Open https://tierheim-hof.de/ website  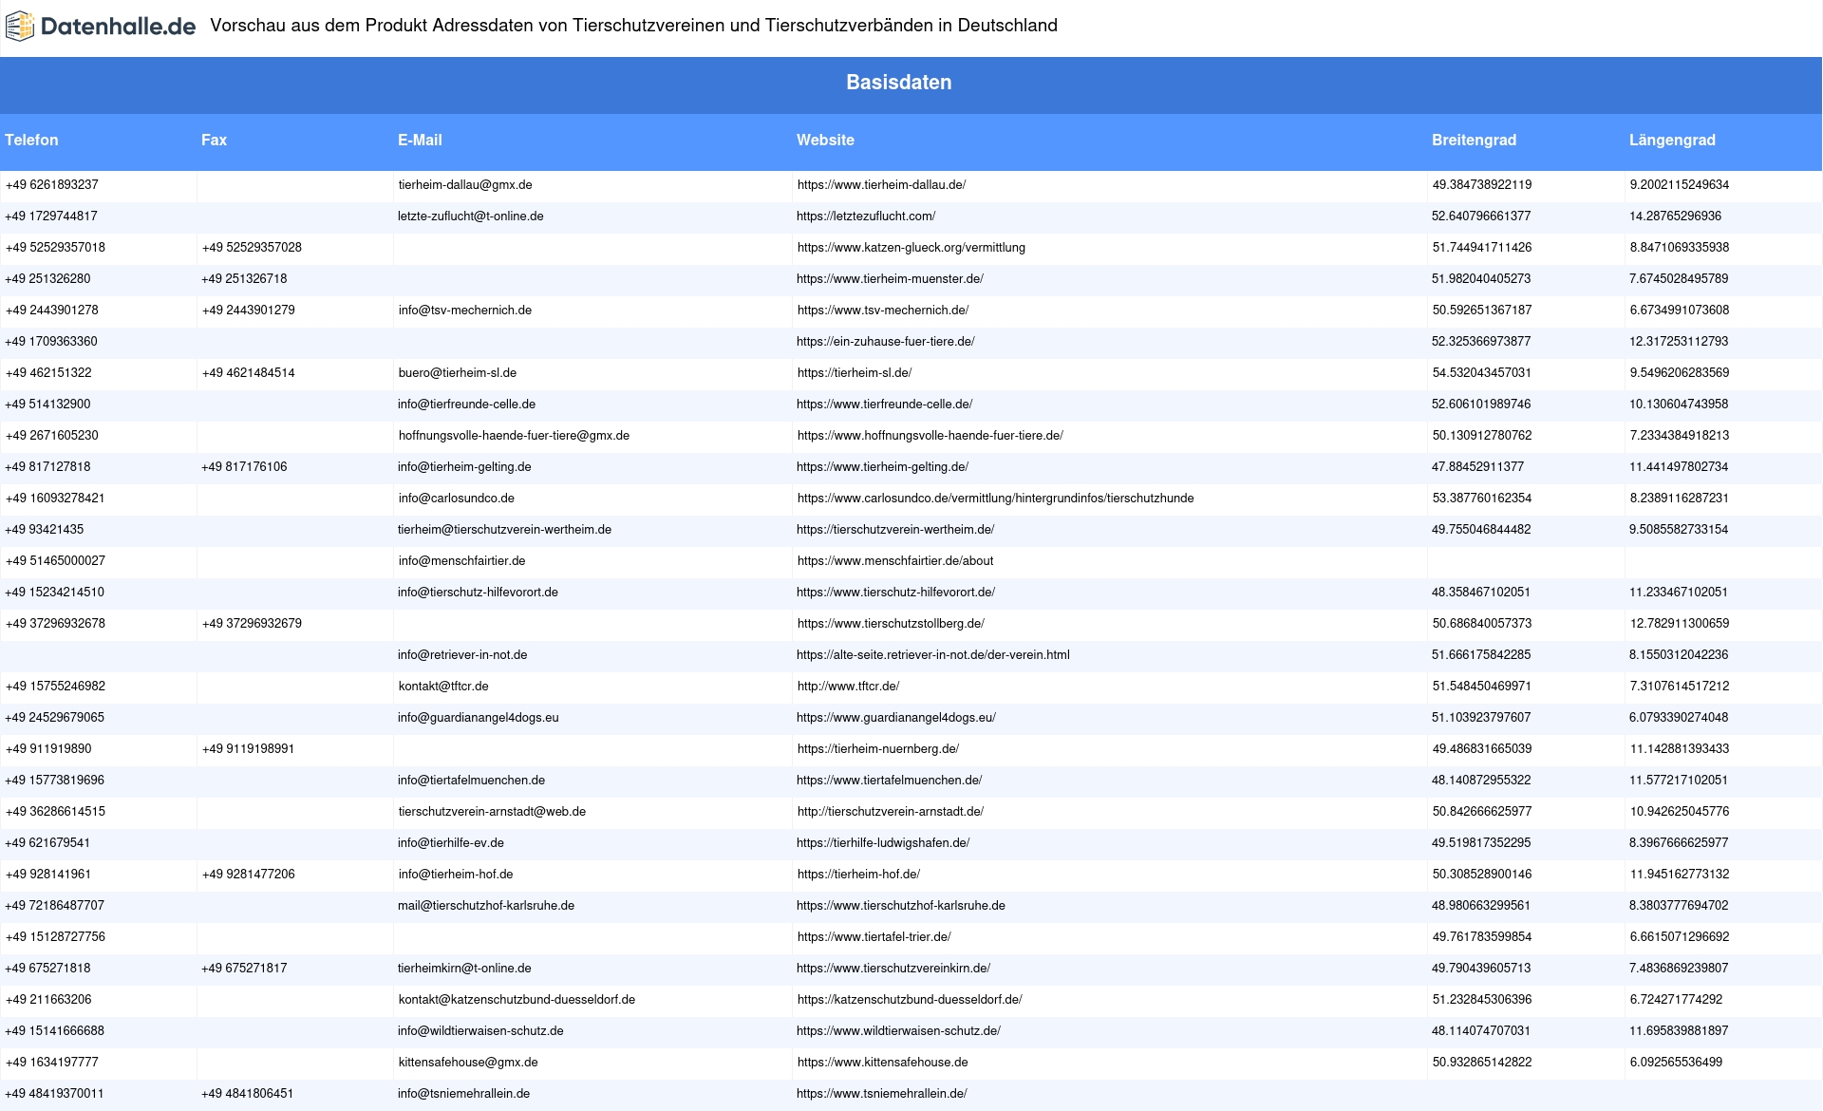(858, 875)
